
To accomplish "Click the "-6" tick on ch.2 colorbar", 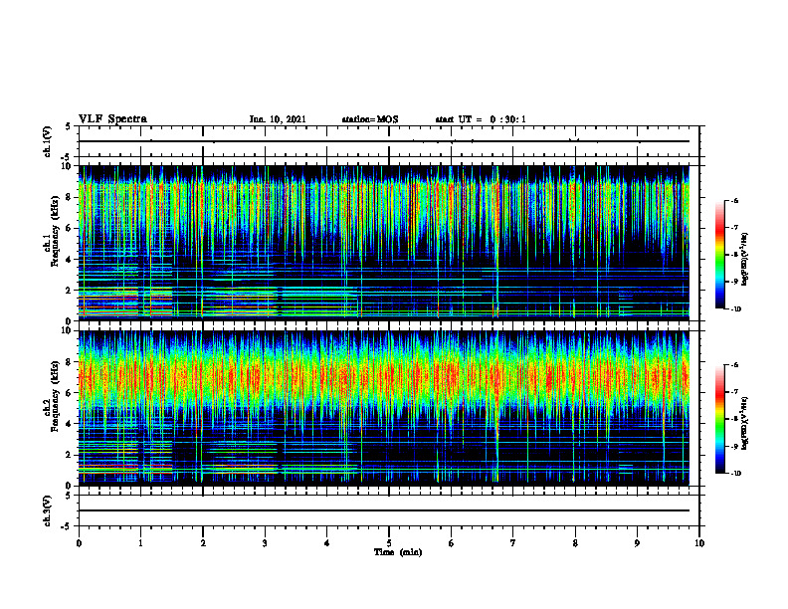I will [x=733, y=365].
